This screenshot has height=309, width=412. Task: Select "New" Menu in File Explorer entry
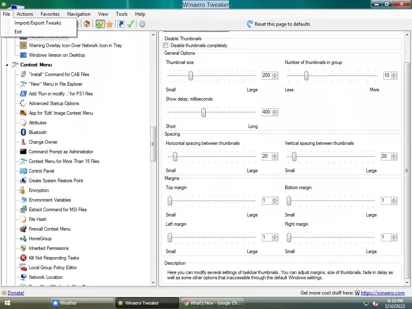click(x=56, y=84)
